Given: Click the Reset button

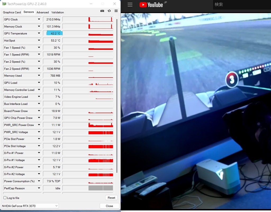Looking at the screenshot, I should (111, 198).
